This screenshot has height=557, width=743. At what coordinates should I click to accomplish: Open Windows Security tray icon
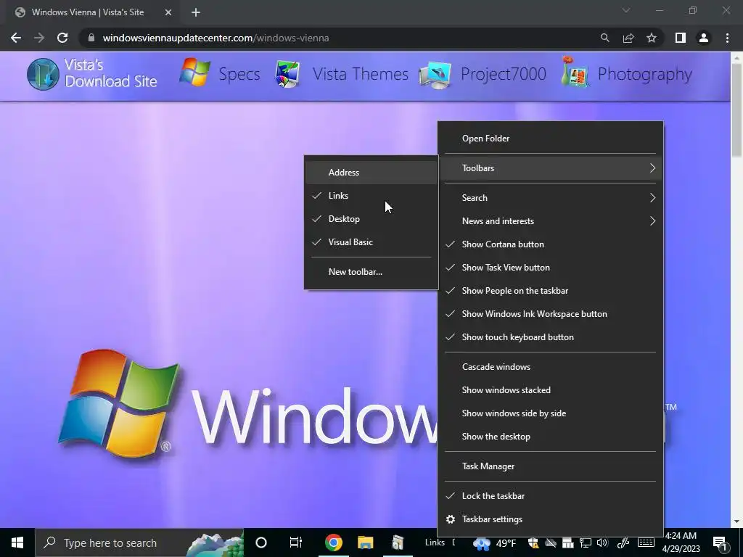click(533, 542)
